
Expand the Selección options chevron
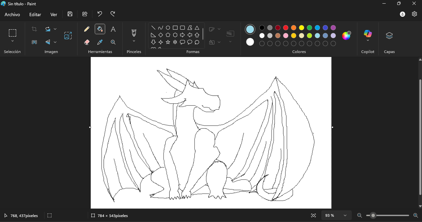pyautogui.click(x=13, y=41)
